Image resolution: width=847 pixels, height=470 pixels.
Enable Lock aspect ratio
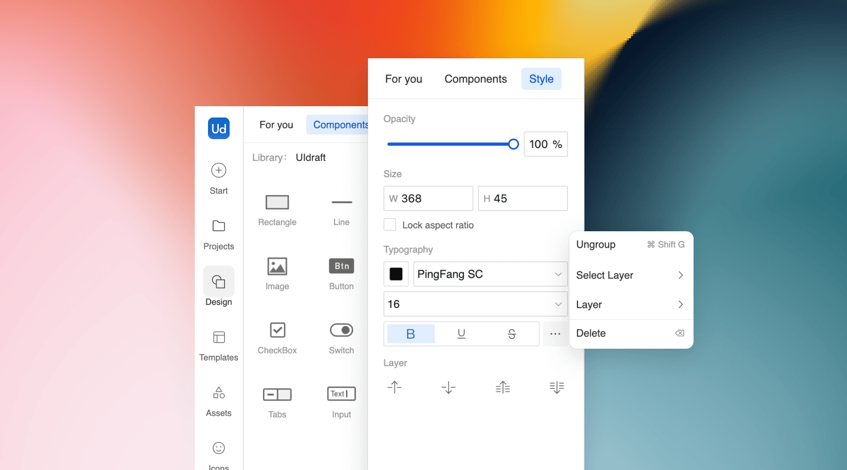[390, 225]
